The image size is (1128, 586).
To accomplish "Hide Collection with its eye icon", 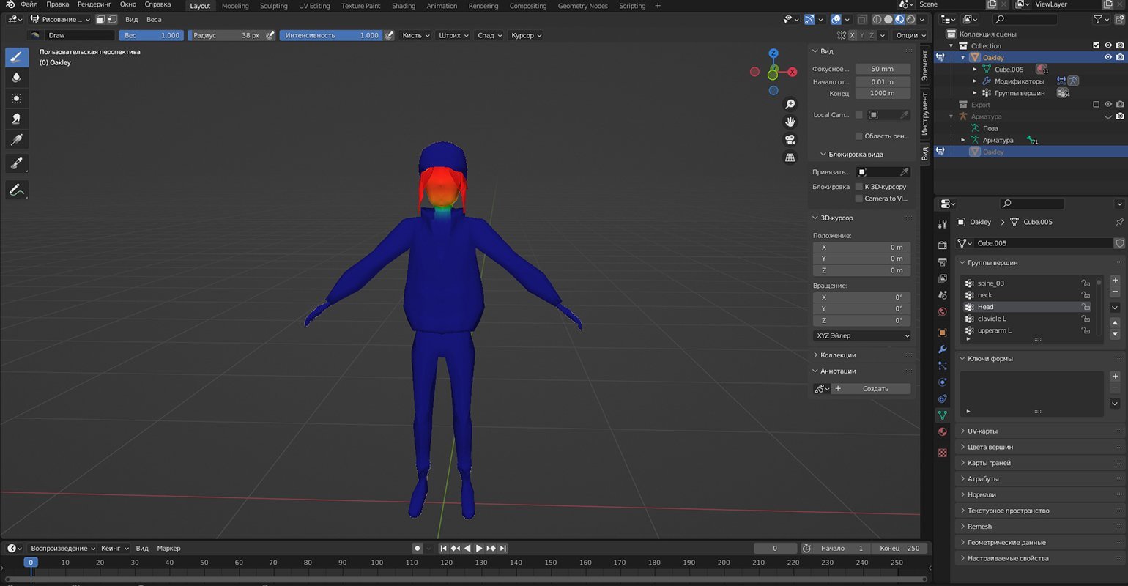I will point(1108,45).
